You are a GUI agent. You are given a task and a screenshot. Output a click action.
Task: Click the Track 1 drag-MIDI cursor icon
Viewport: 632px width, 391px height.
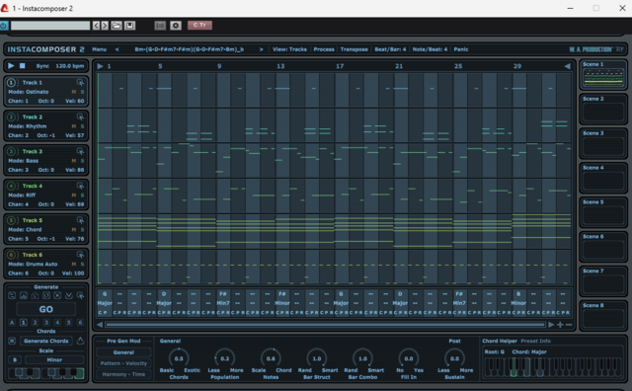(80, 82)
